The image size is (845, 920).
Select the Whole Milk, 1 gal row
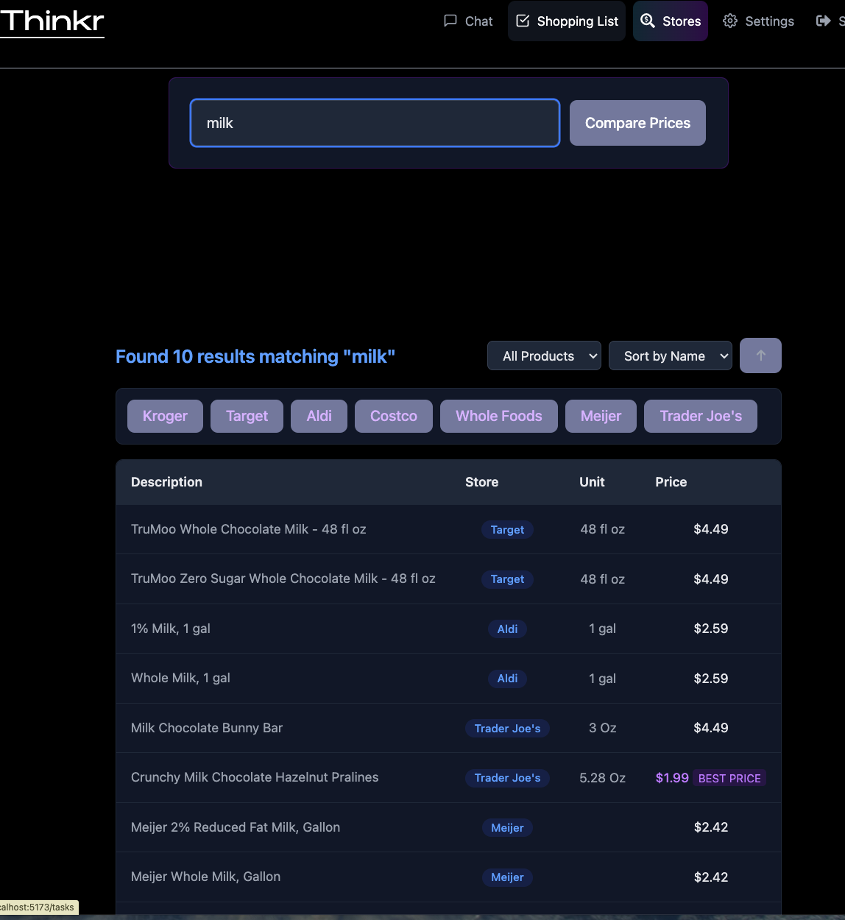pyautogui.click(x=448, y=678)
